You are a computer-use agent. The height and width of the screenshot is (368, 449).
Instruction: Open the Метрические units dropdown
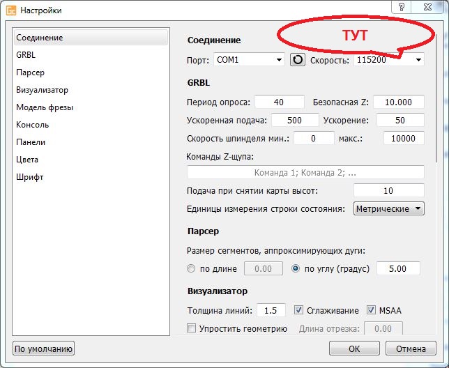[x=389, y=208]
